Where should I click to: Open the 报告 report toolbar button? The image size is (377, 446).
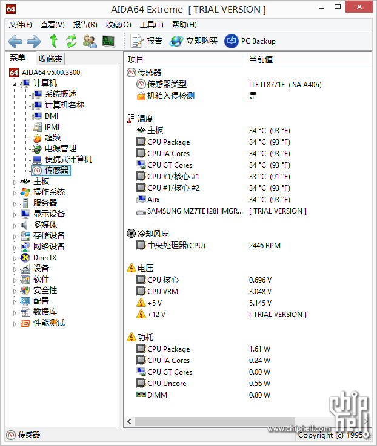click(x=146, y=41)
